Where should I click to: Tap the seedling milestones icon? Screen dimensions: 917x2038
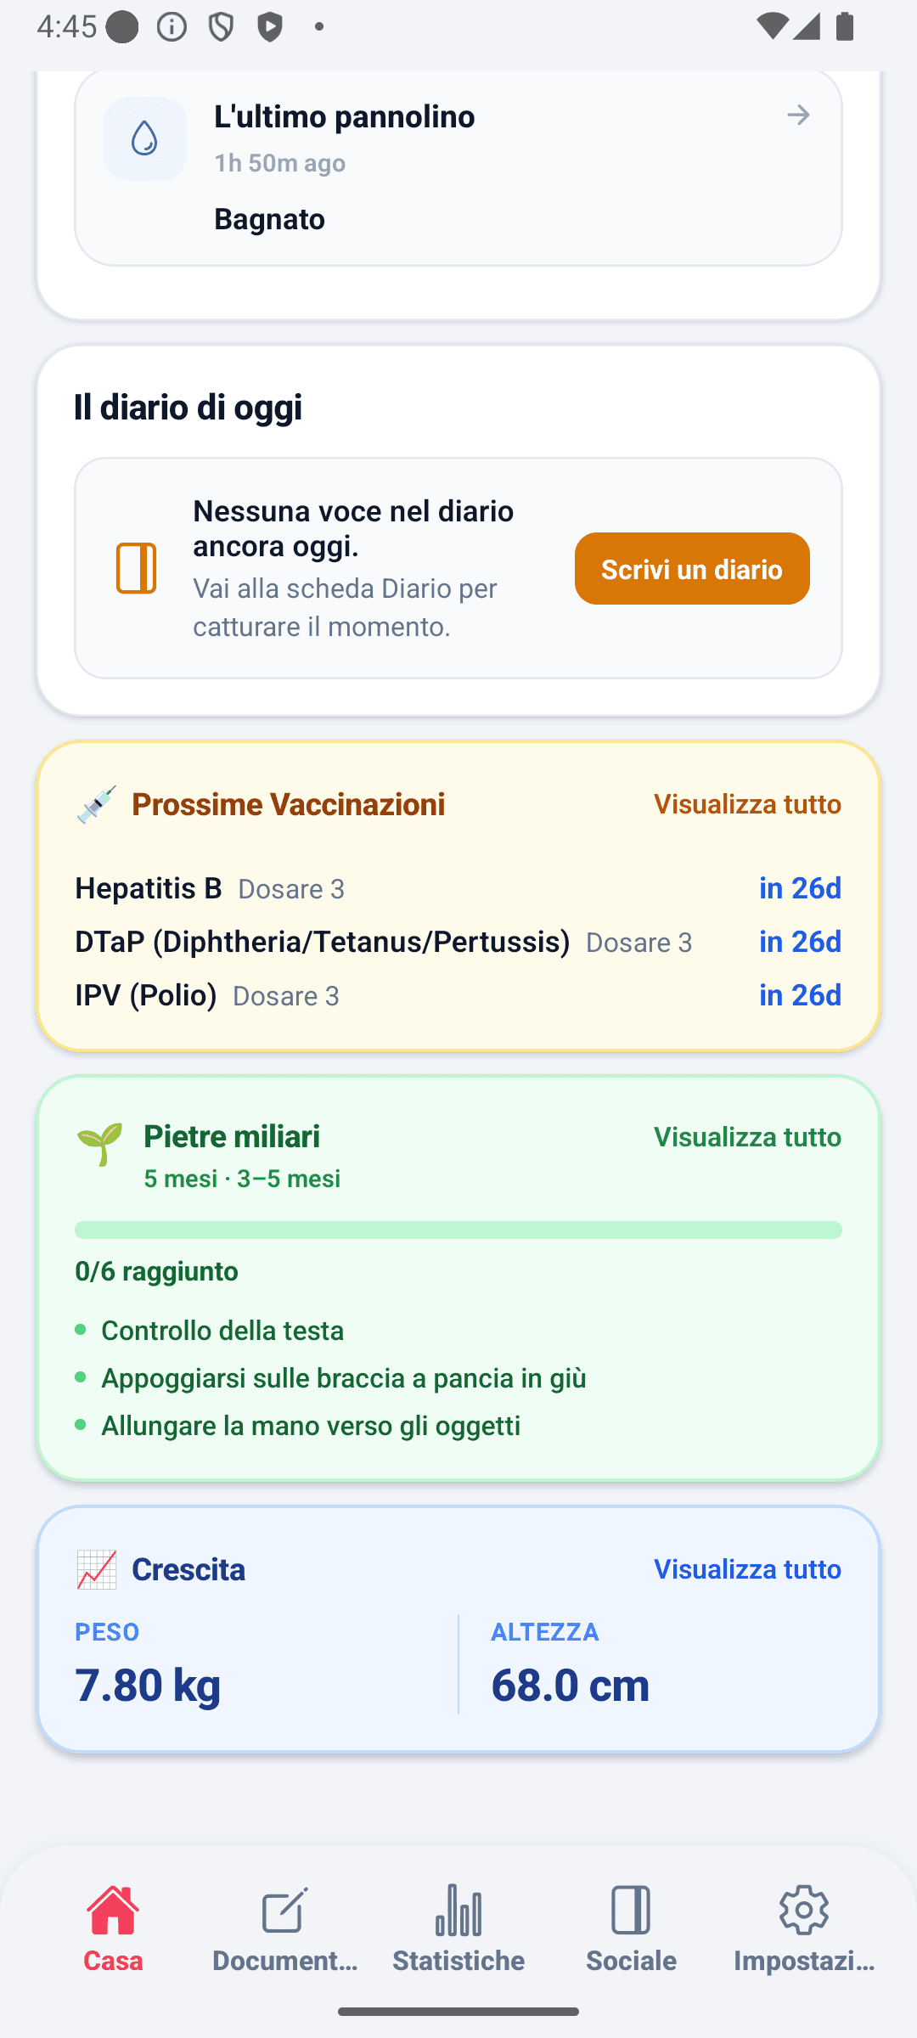[99, 1143]
